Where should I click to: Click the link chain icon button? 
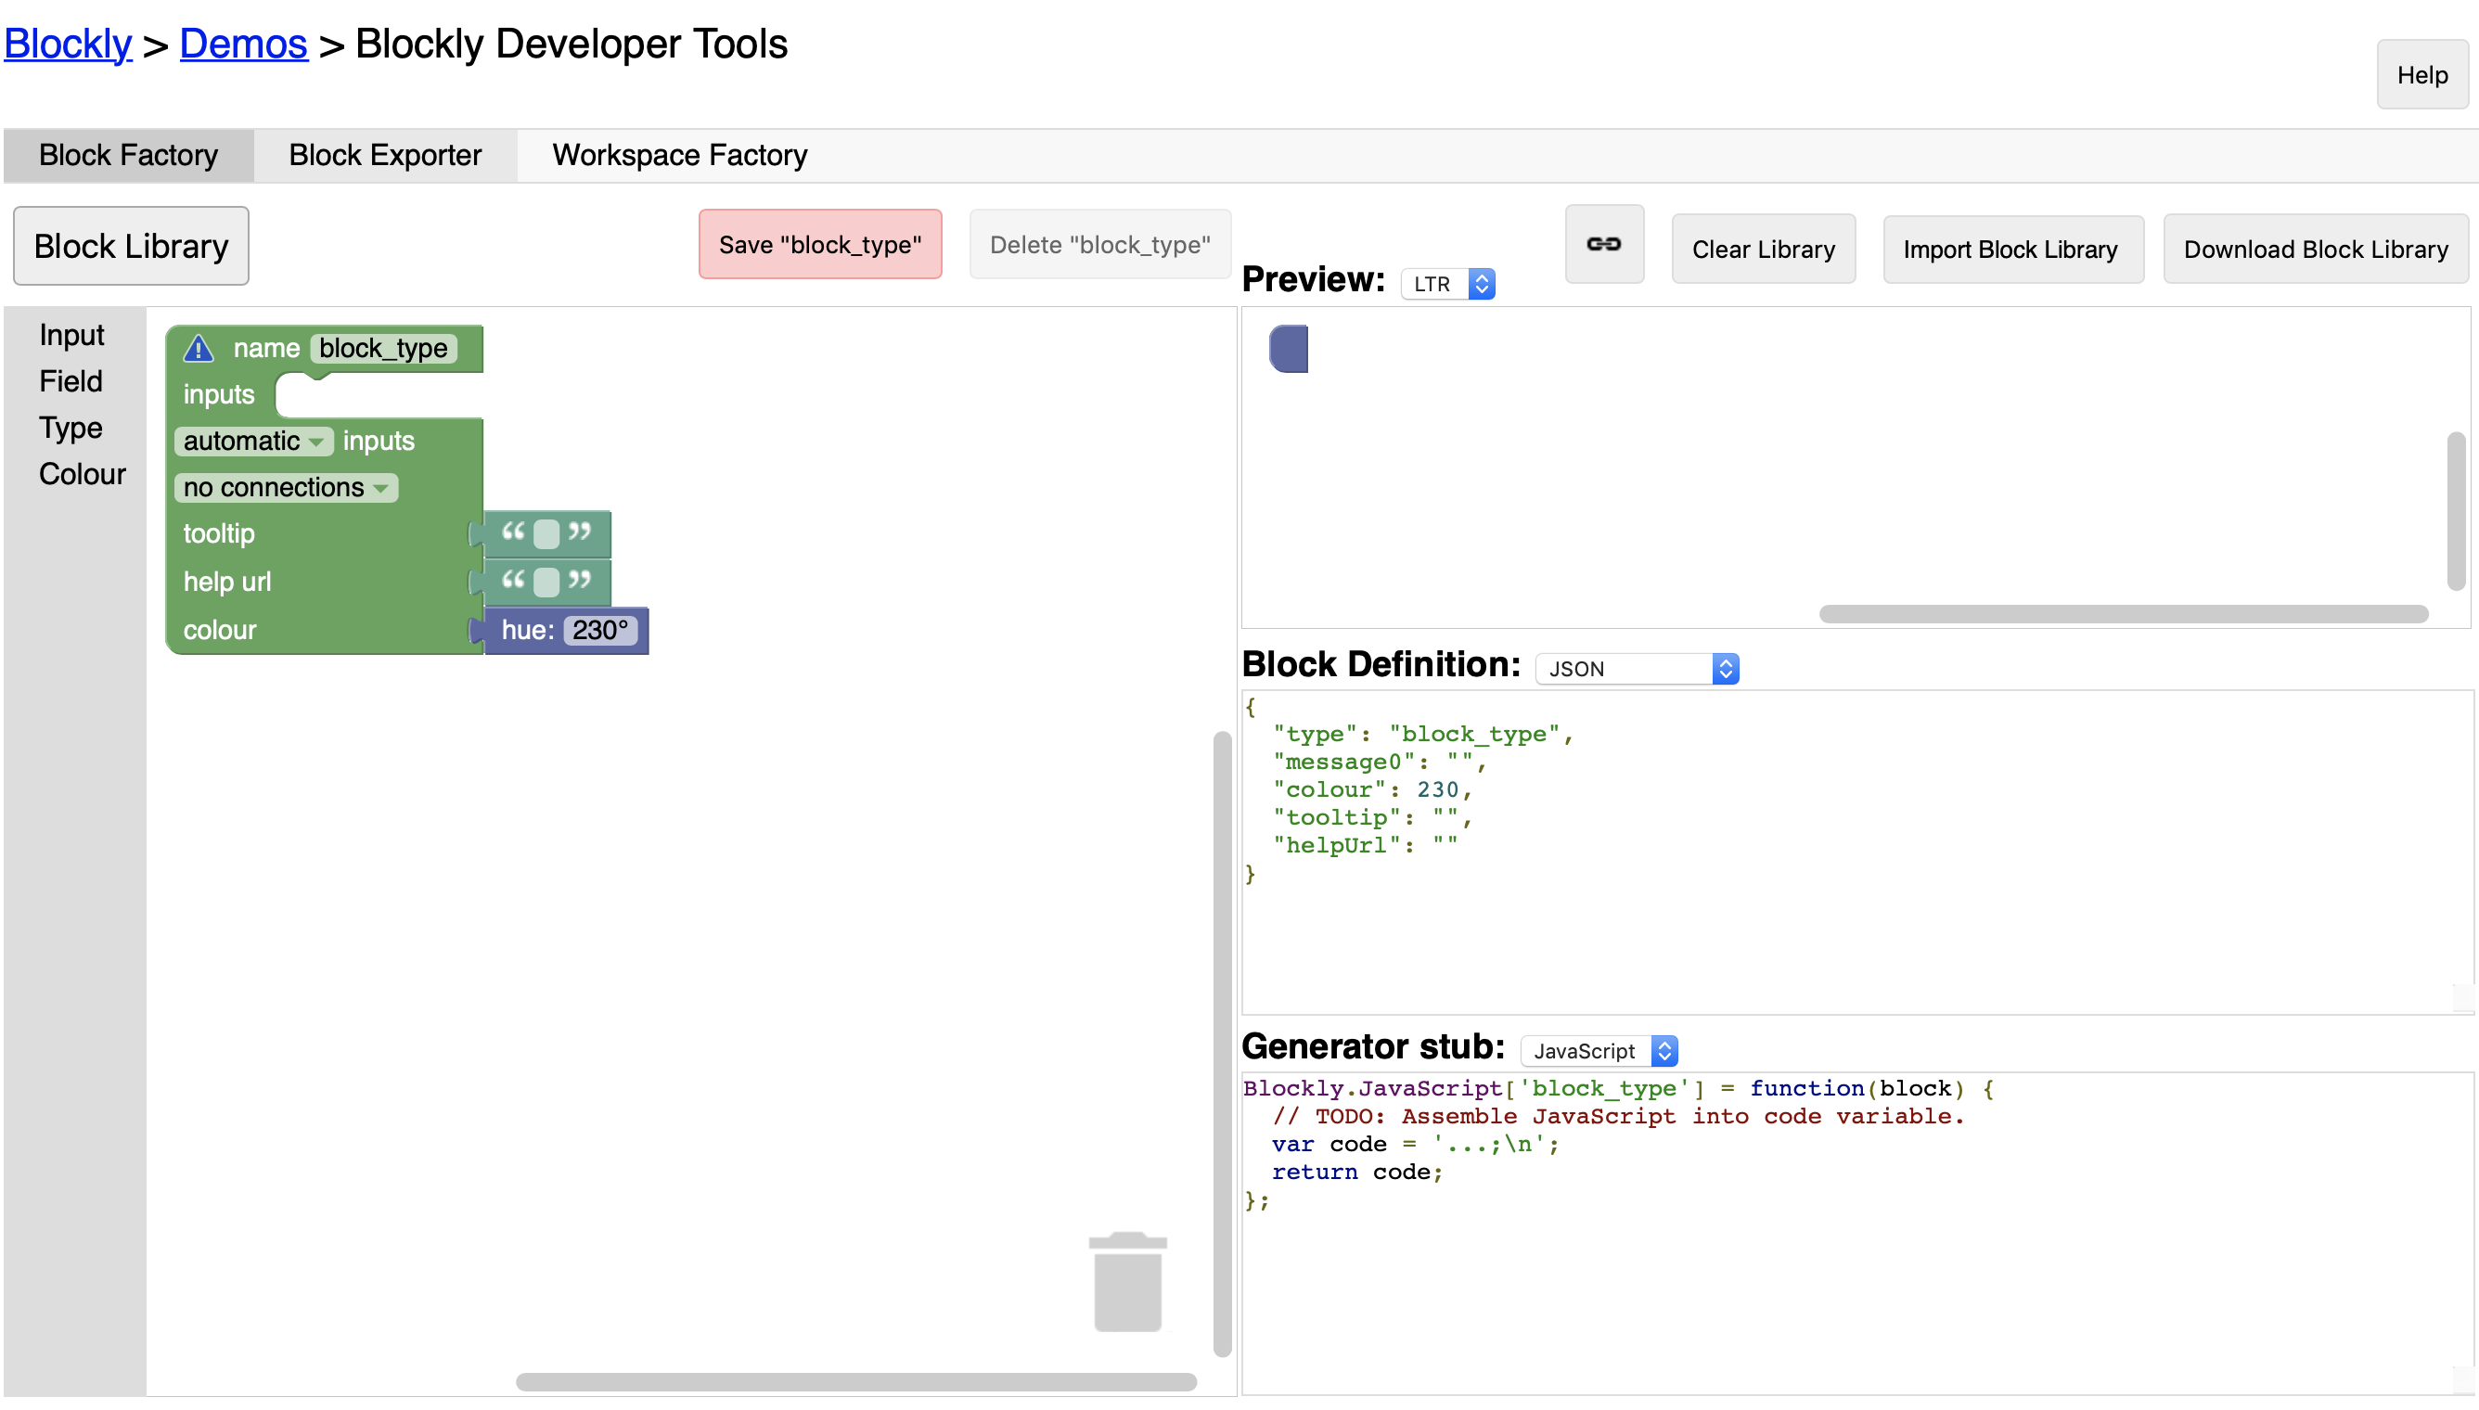click(x=1603, y=244)
